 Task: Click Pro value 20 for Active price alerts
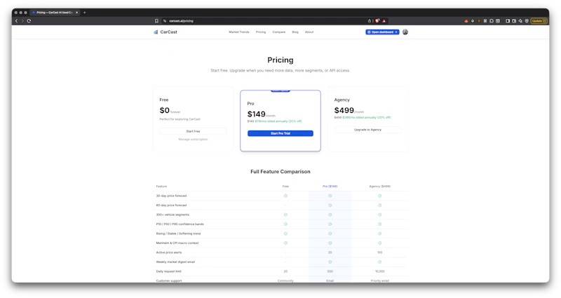(330, 252)
